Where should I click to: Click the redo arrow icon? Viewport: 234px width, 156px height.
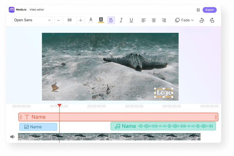212,20
